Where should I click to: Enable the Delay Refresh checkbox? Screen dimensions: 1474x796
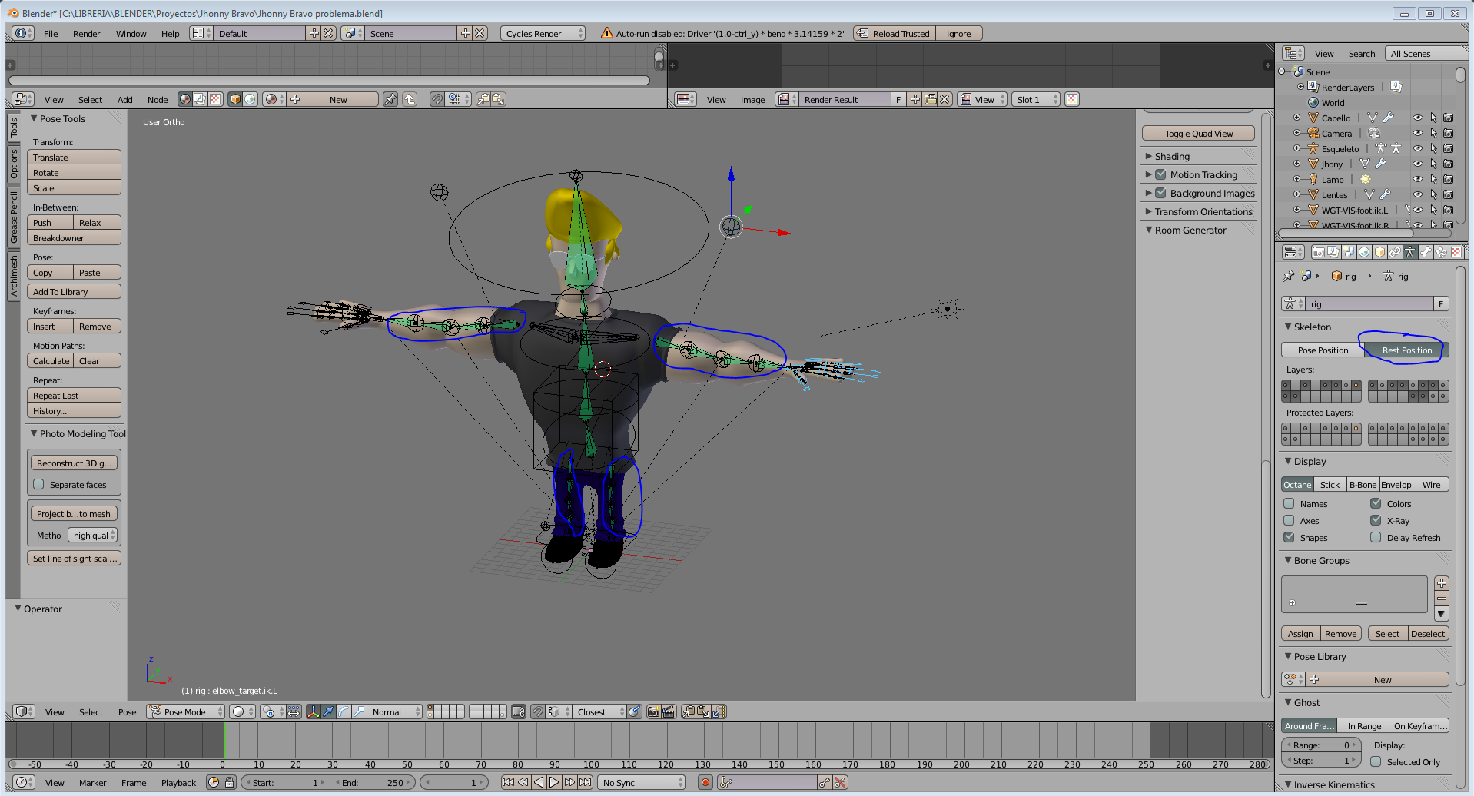(1376, 538)
